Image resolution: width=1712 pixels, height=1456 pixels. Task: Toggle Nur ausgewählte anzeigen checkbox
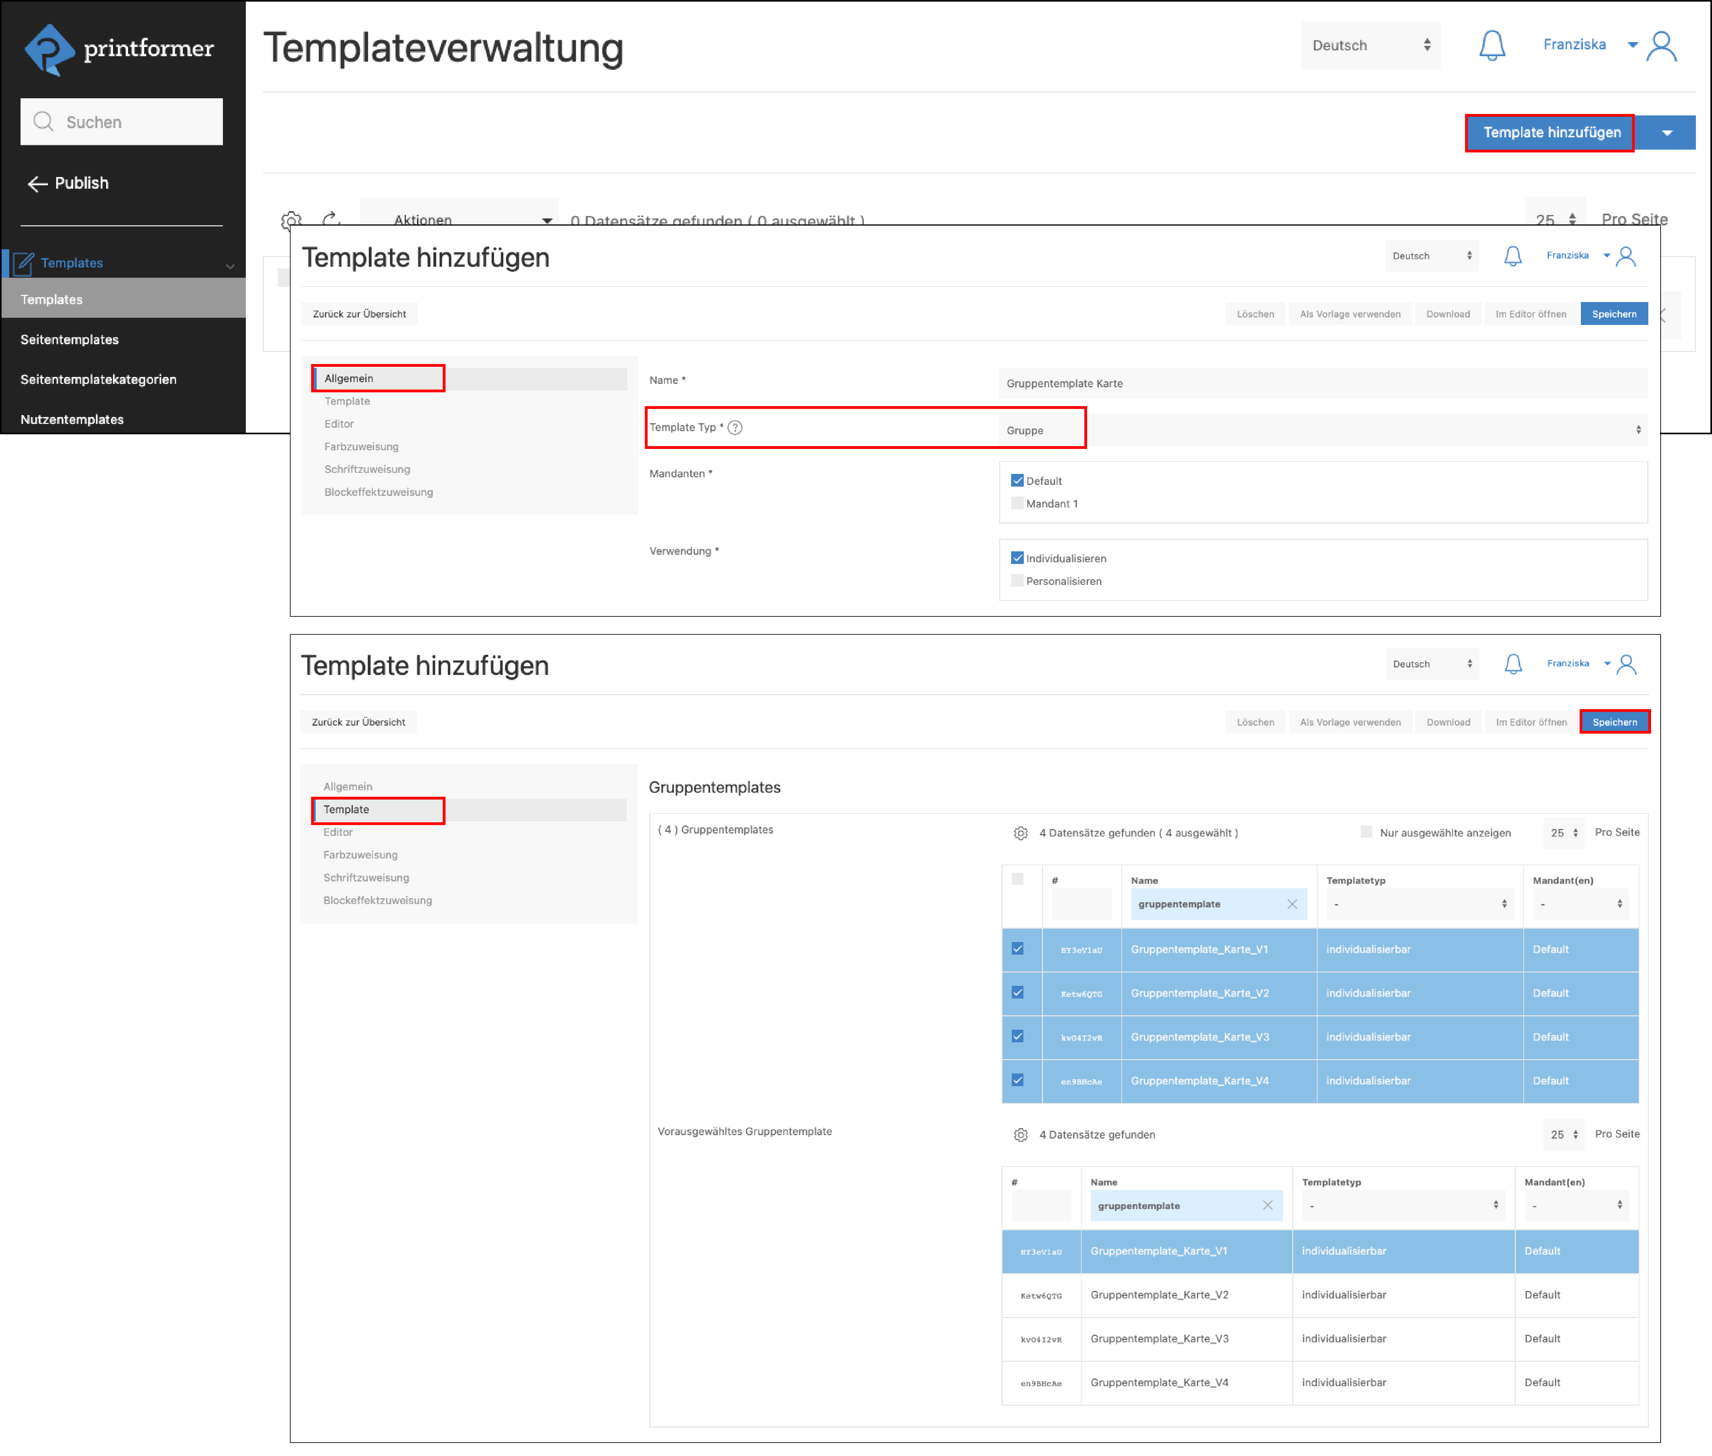tap(1366, 832)
